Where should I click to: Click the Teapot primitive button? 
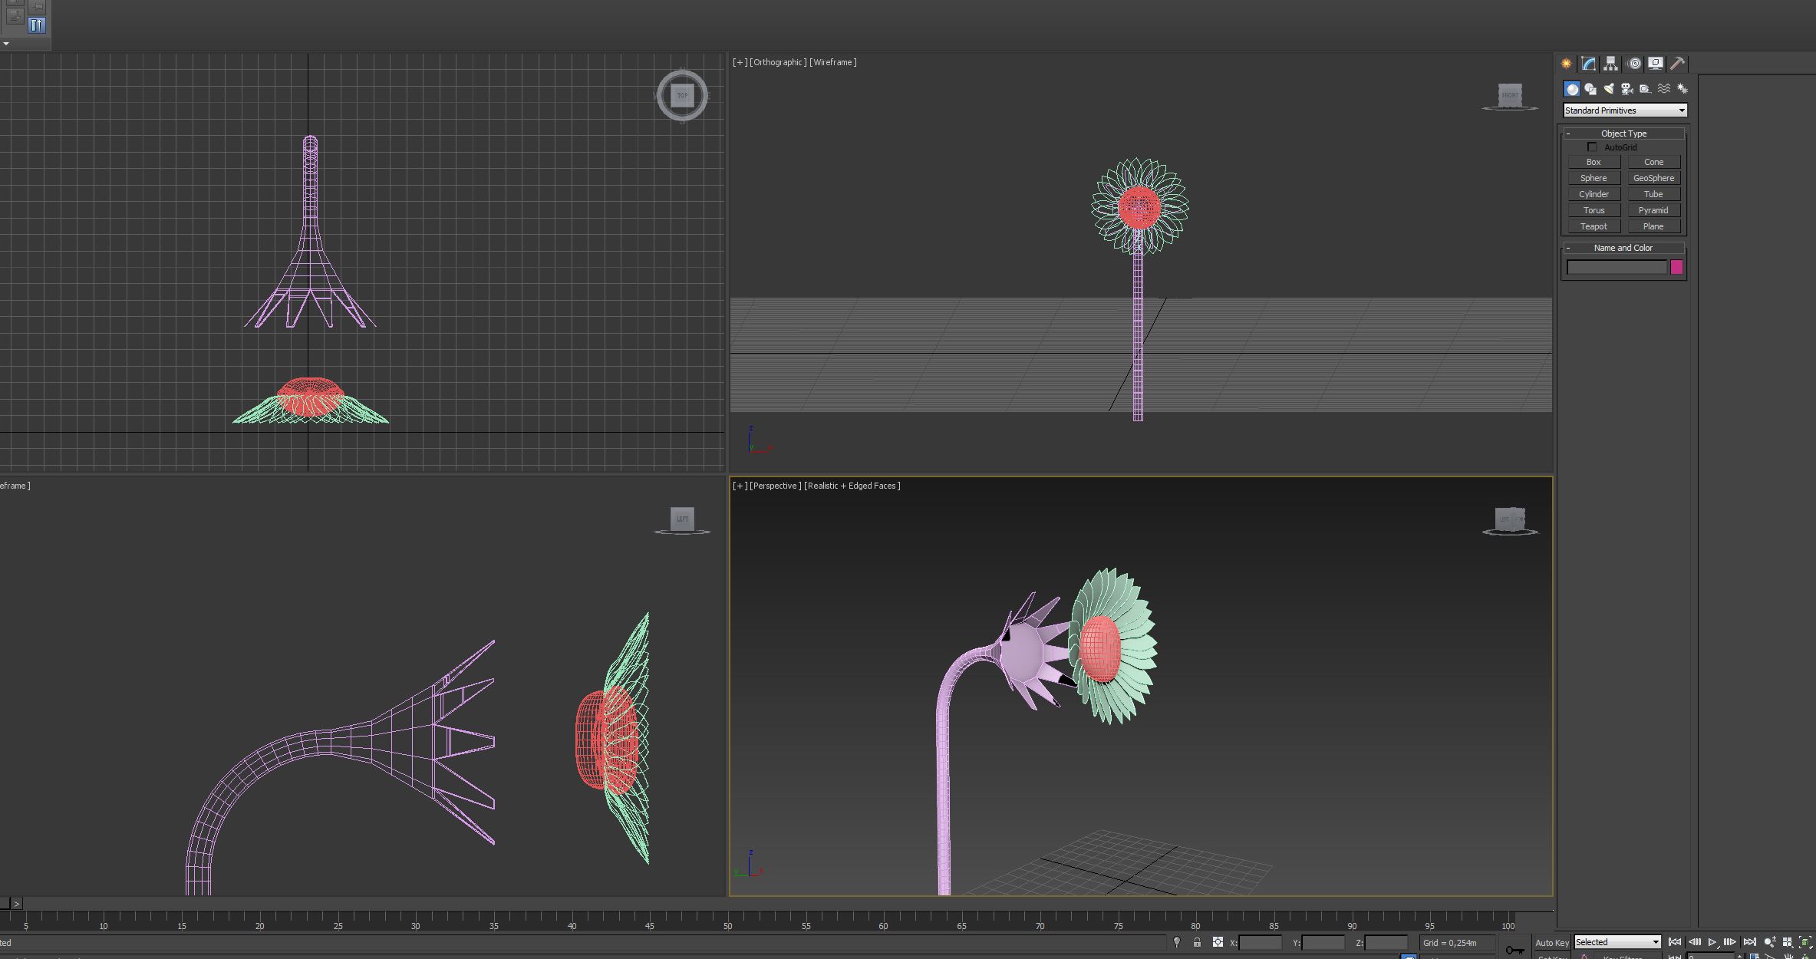coord(1594,226)
